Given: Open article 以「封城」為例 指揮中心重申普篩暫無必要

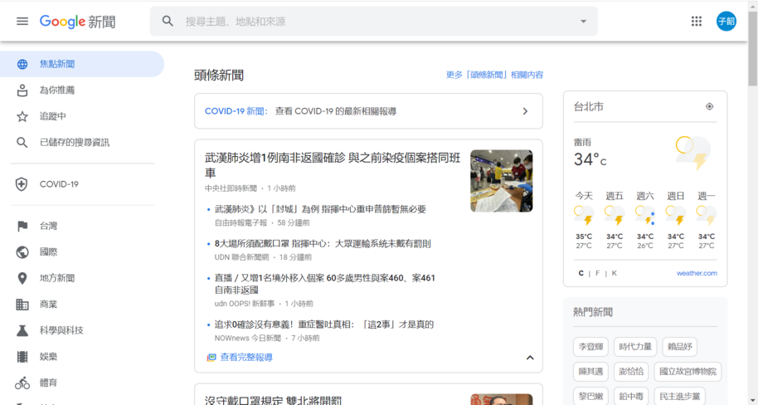Looking at the screenshot, I should (320, 209).
